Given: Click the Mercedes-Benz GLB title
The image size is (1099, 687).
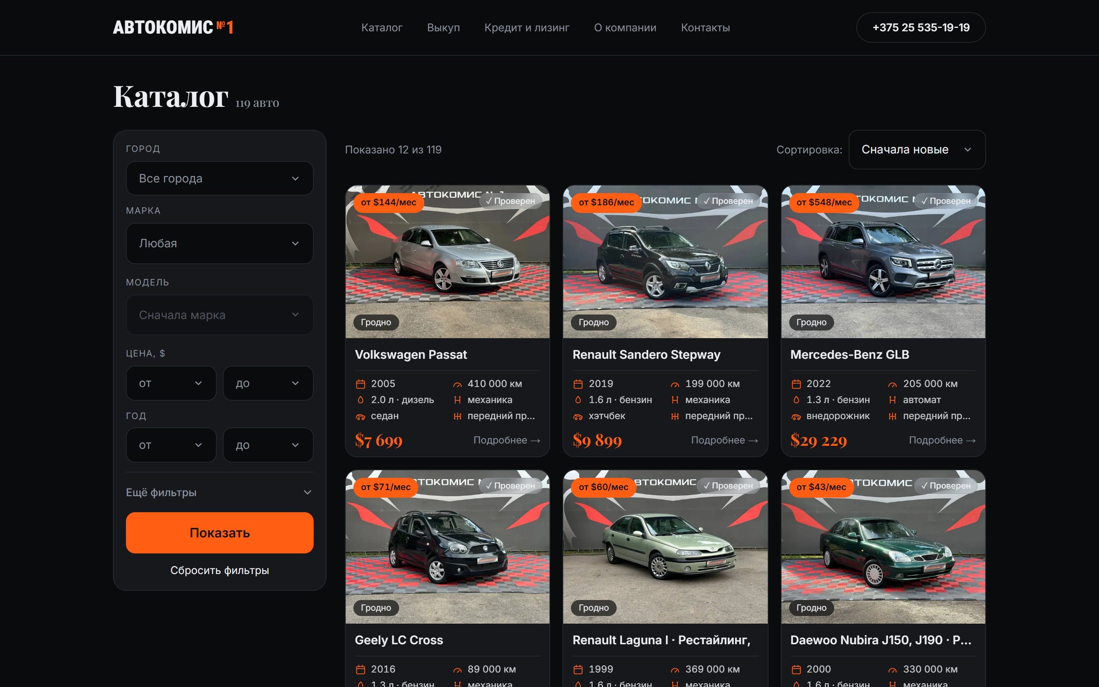Looking at the screenshot, I should click(850, 355).
